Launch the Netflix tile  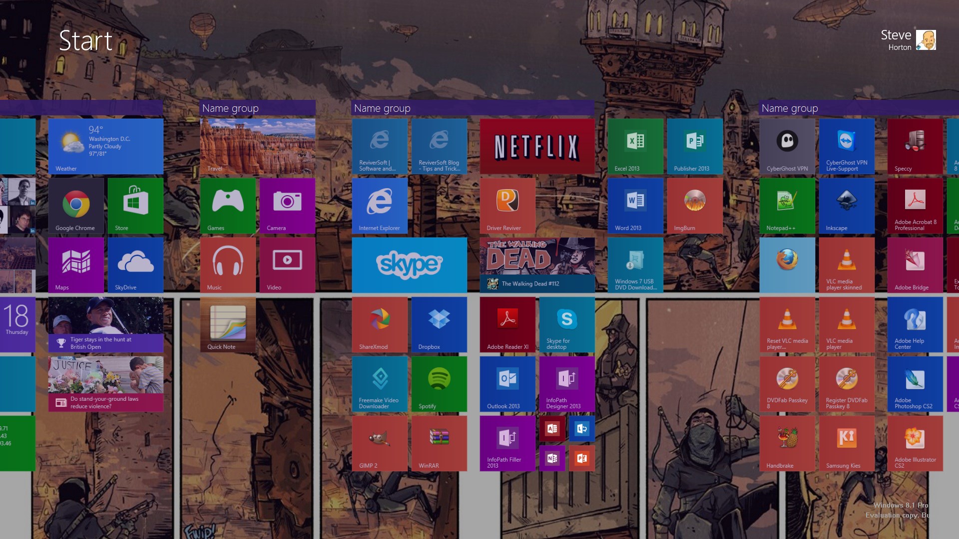coord(537,146)
